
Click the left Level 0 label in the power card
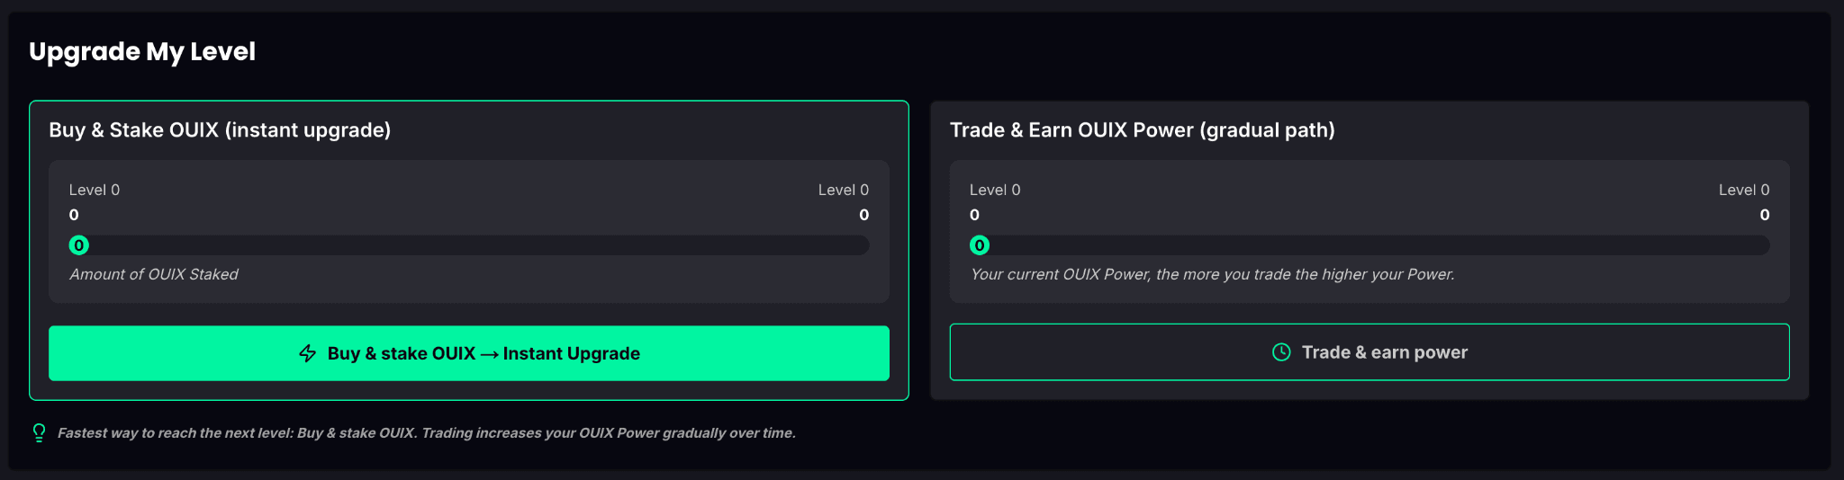click(995, 190)
